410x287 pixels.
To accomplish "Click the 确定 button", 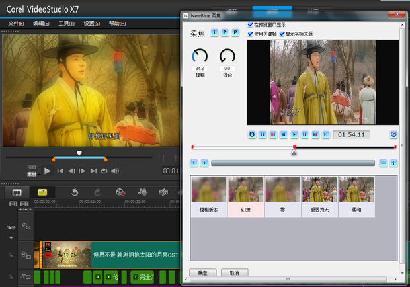I will point(203,272).
